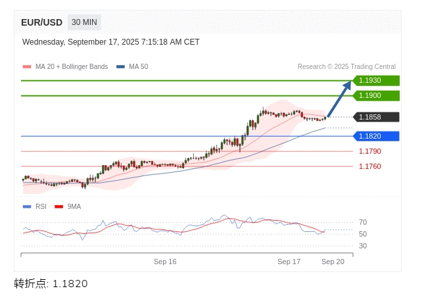Click the MA 50 legend label
The height and width of the screenshot is (297, 424).
[x=139, y=67]
